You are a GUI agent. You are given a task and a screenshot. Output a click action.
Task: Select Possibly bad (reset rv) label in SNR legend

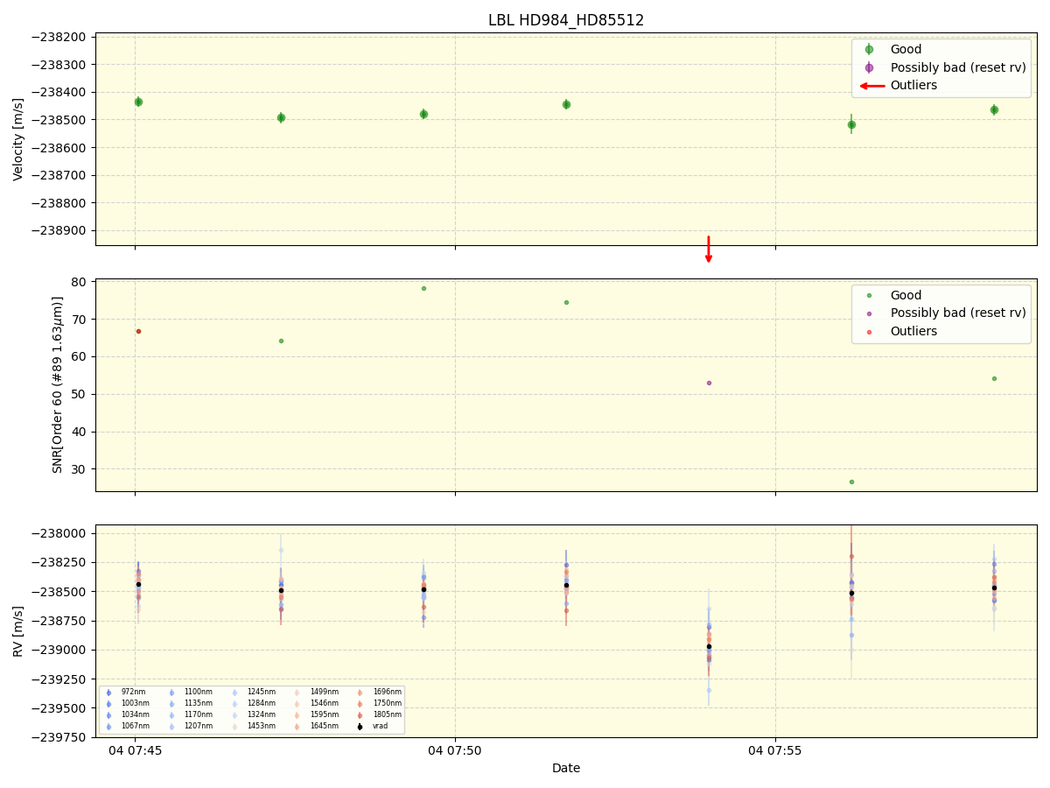tap(958, 313)
